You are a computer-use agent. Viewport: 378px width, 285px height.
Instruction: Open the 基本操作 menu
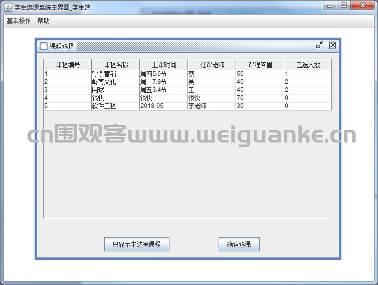(x=19, y=21)
